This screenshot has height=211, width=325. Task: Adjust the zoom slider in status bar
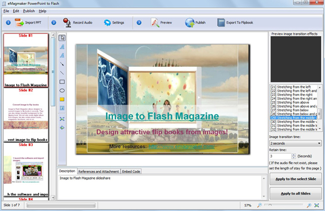(270, 205)
